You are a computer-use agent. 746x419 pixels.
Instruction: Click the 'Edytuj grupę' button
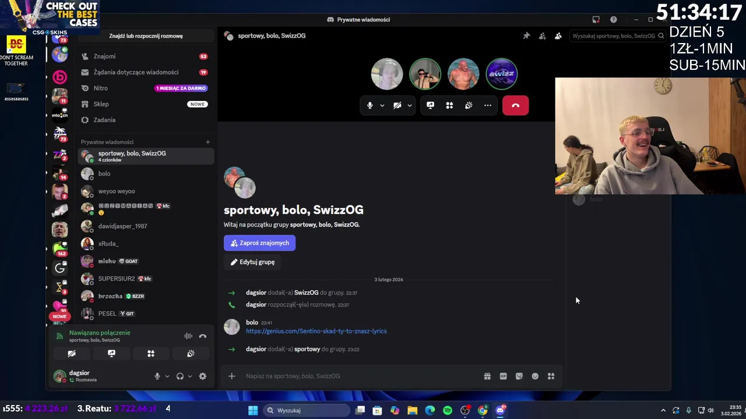(252, 262)
